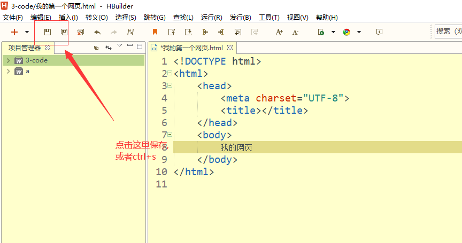Open the 查找(L) menu

(183, 18)
